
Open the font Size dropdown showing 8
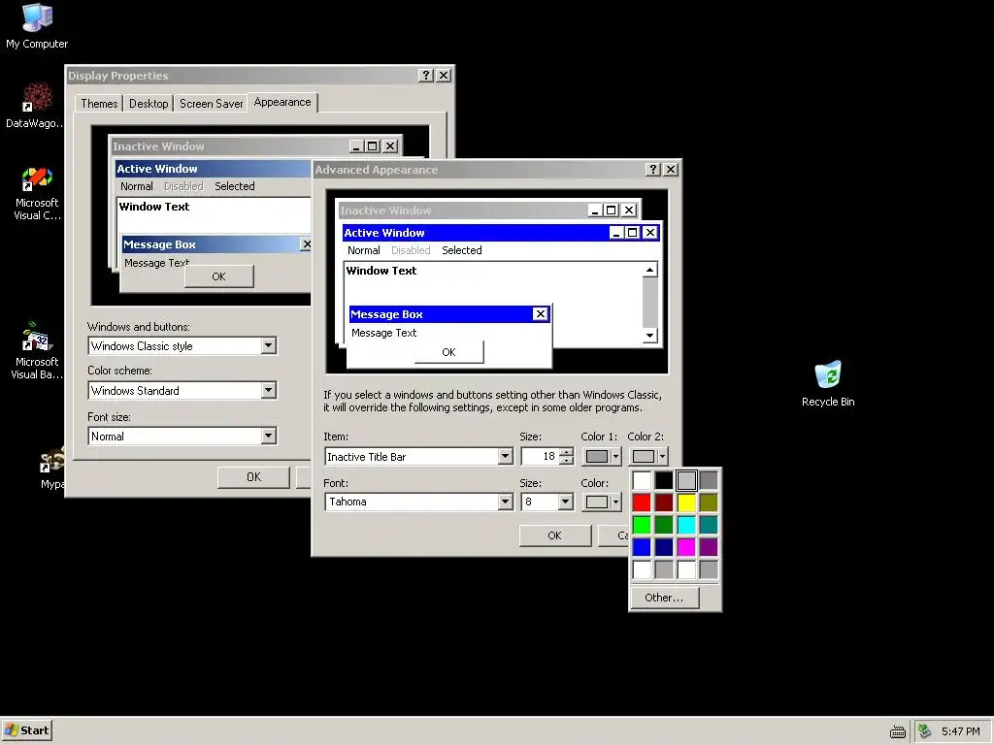566,502
